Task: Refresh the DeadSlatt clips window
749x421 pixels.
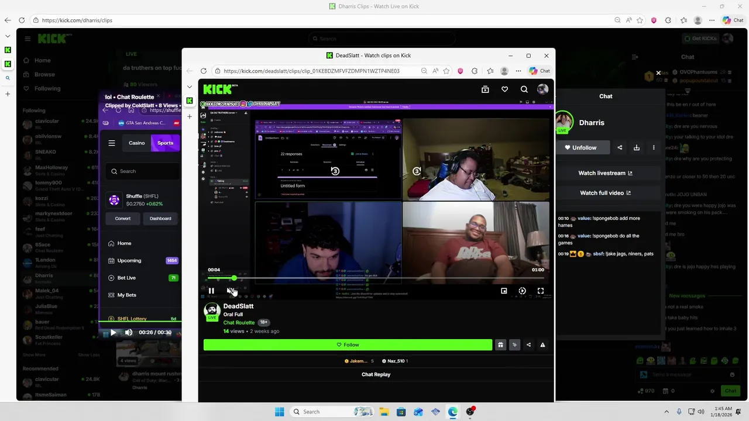Action: [x=203, y=71]
